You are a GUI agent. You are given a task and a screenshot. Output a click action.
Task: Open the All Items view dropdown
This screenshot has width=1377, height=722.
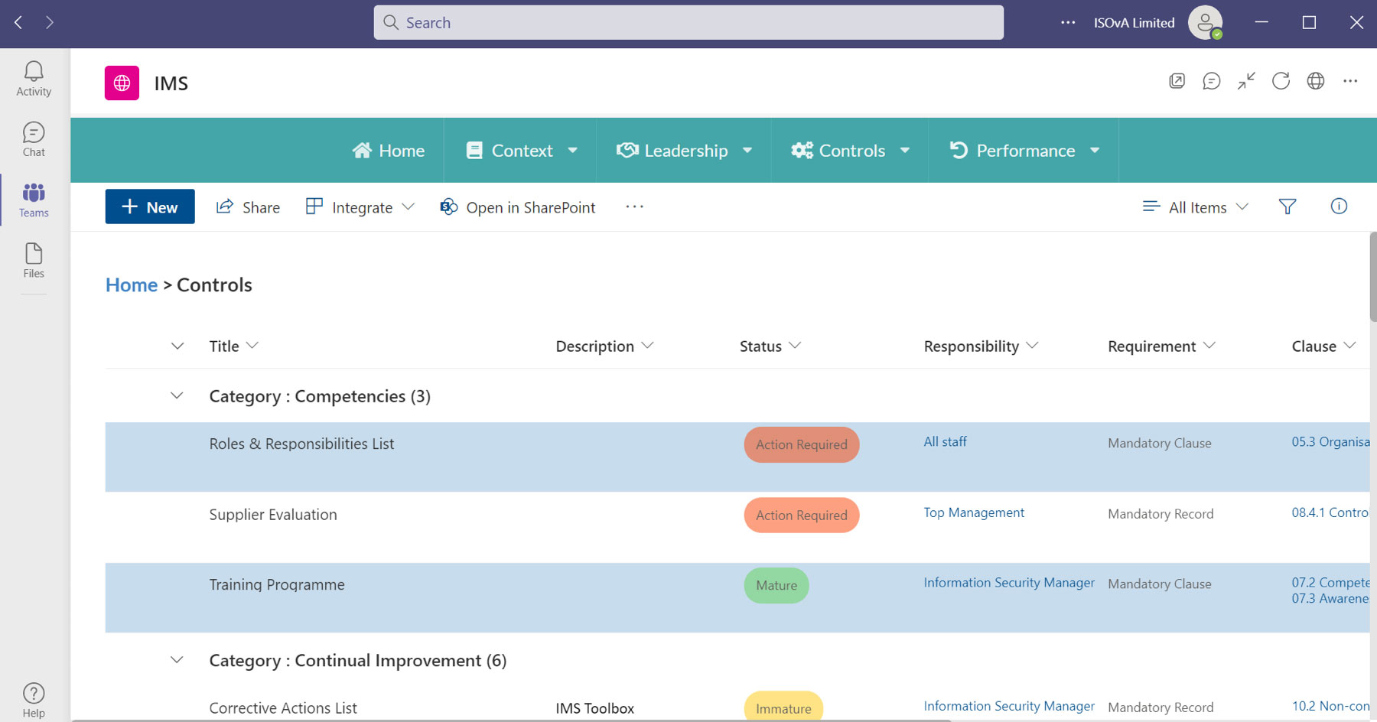tap(1195, 207)
